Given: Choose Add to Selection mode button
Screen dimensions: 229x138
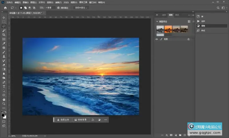Looking at the screenshot, I should tap(25, 8).
